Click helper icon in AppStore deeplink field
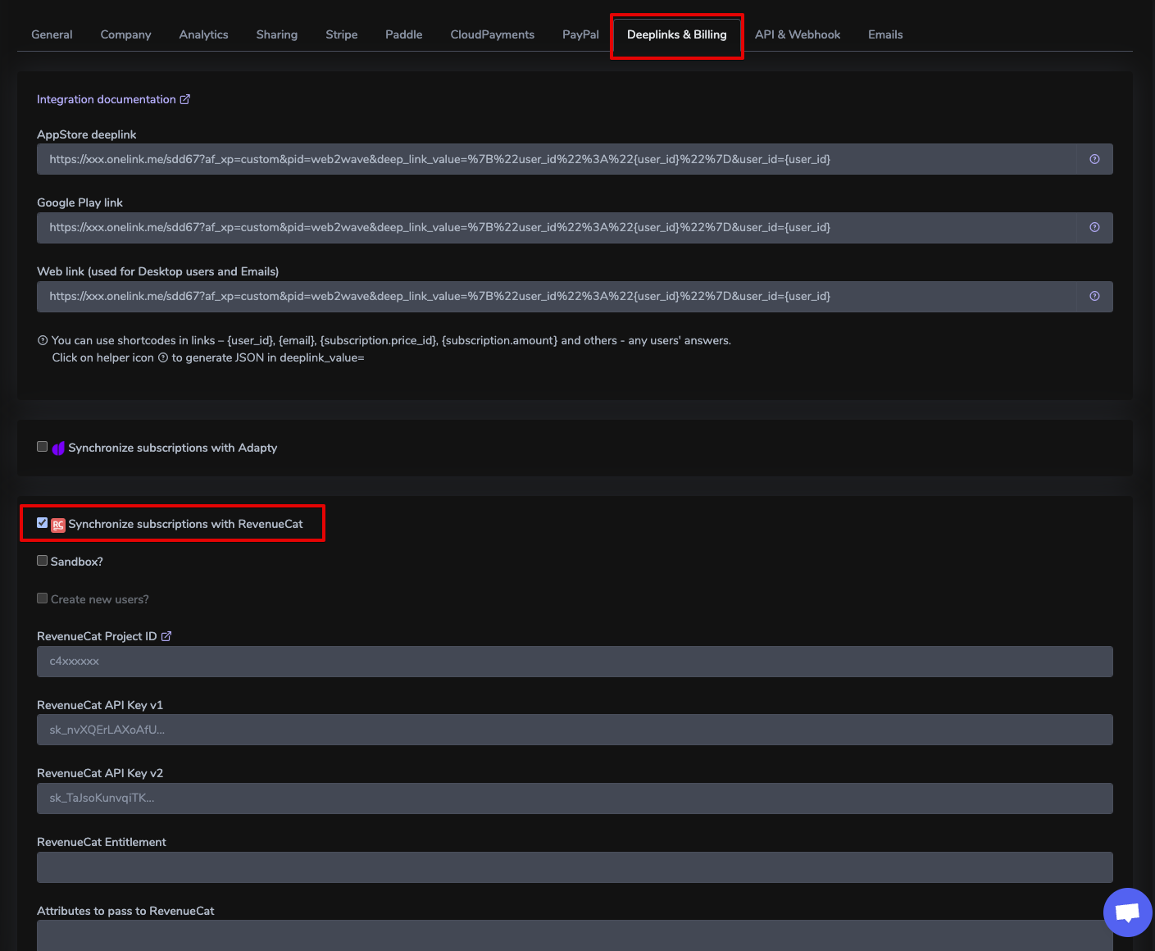Viewport: 1155px width, 951px height. click(x=1094, y=159)
